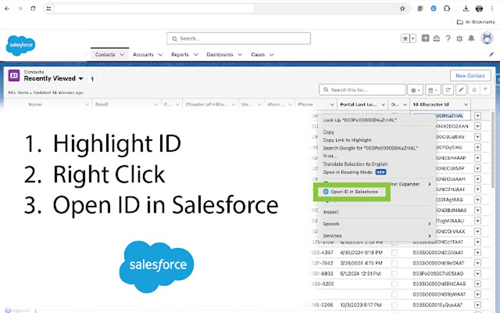Open List View Controls gear
Viewport: 500px width, 313px height.
click(x=415, y=90)
